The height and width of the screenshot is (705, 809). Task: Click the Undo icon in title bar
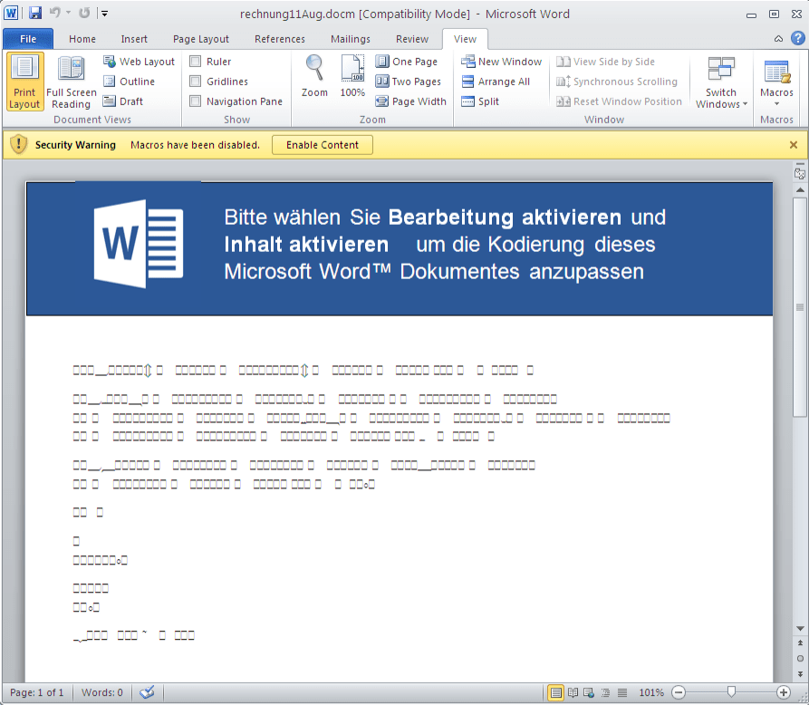coord(54,13)
